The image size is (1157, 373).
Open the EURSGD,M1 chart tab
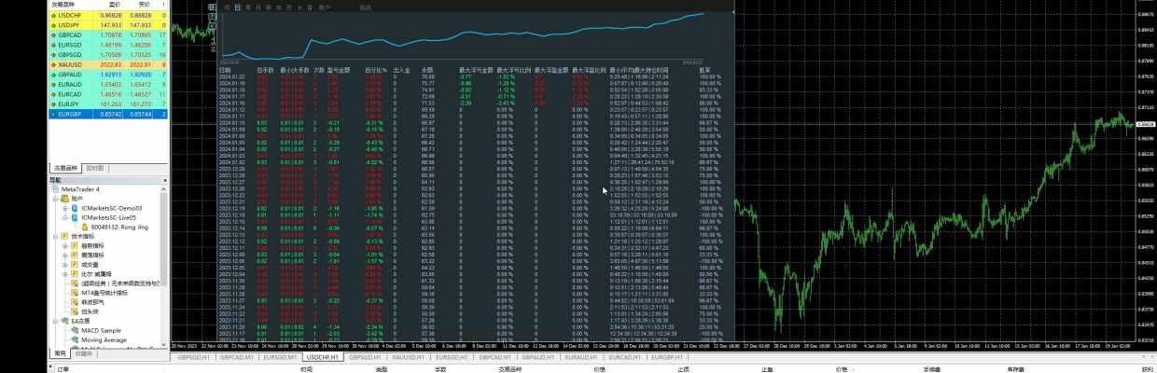point(280,357)
